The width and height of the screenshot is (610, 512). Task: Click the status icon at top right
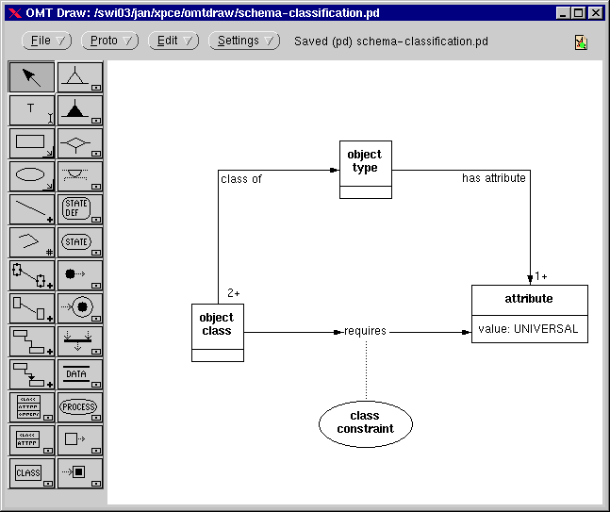(580, 42)
